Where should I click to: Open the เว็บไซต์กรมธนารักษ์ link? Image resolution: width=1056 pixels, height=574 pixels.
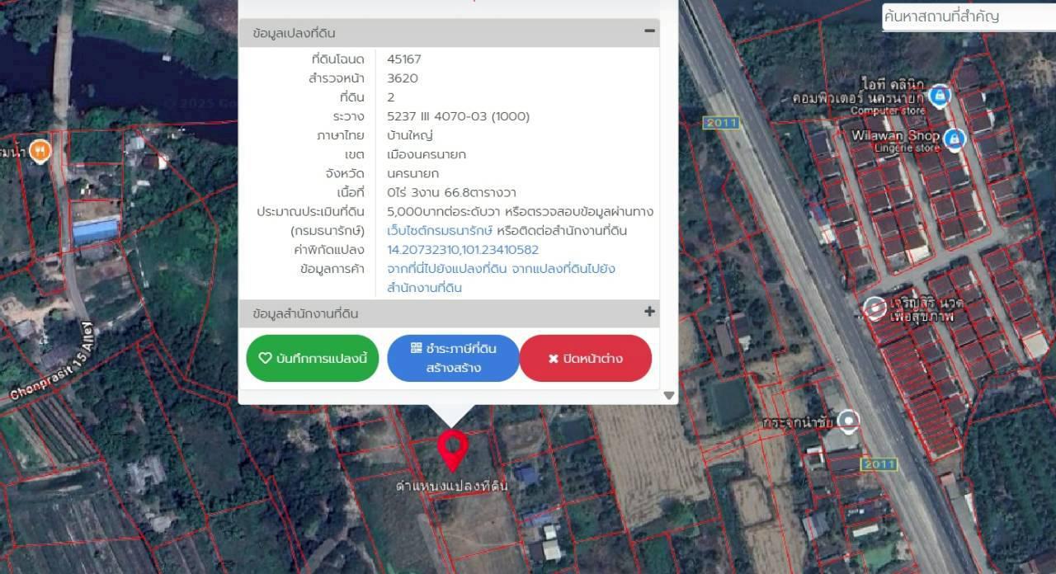tap(440, 230)
